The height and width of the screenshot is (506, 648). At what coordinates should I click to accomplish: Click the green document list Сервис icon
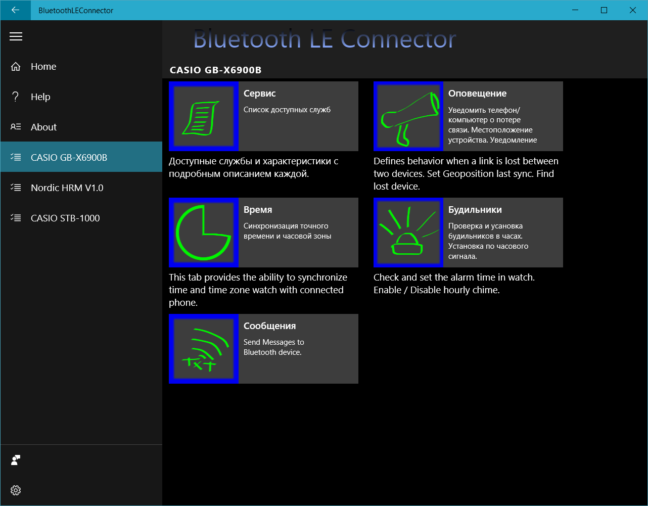pos(204,116)
